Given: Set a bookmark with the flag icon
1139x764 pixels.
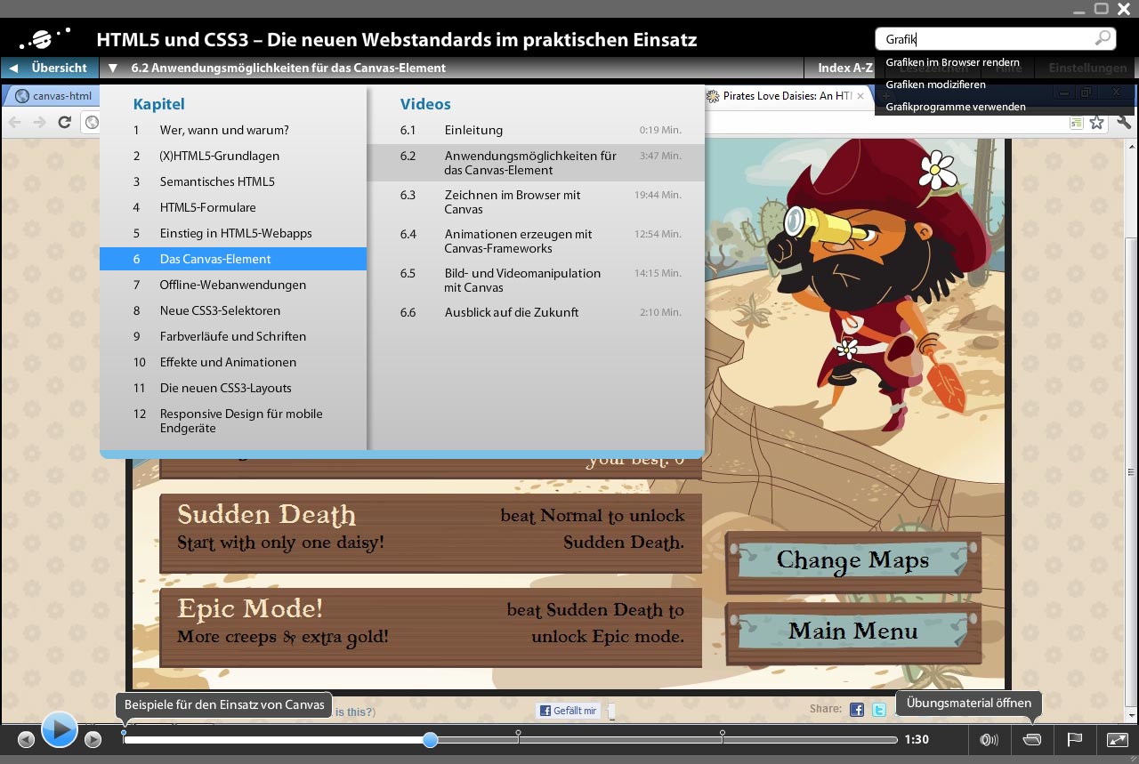Looking at the screenshot, I should (x=1074, y=740).
